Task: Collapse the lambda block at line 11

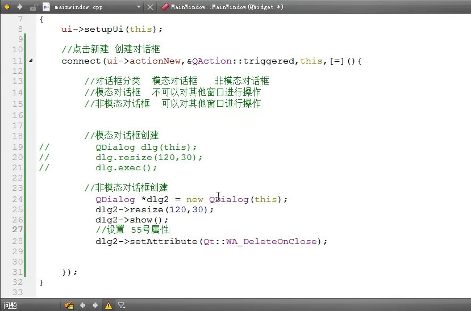Action: (x=31, y=60)
